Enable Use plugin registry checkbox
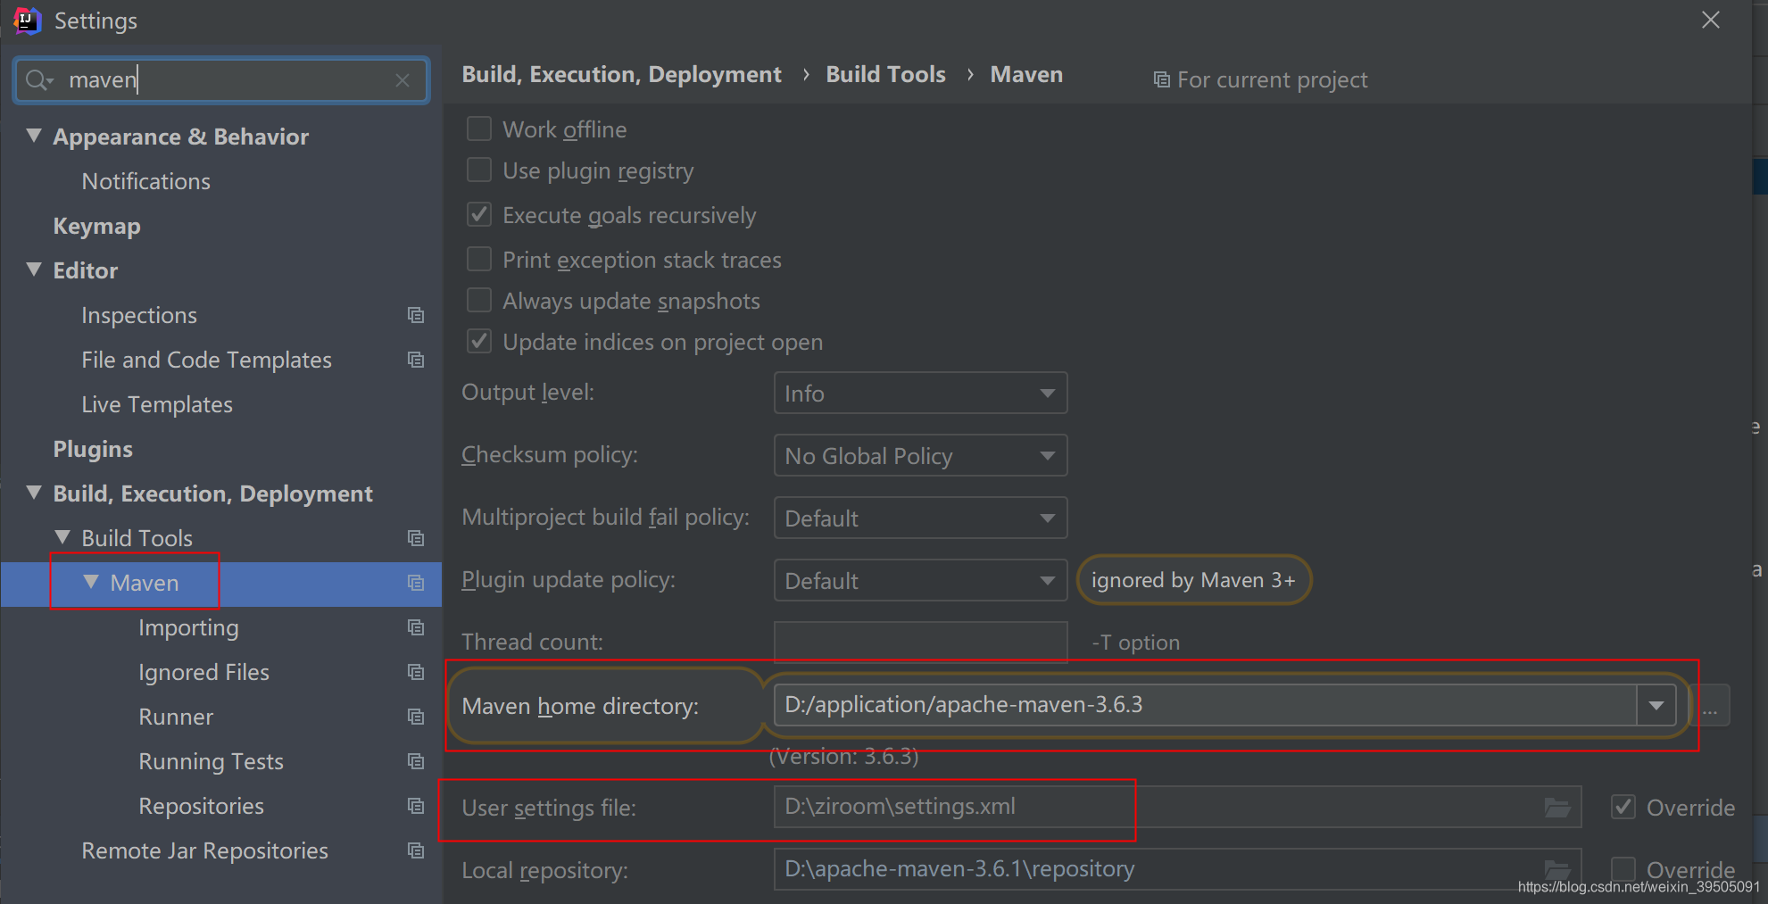Screen dimensions: 1768x904 coord(479,170)
